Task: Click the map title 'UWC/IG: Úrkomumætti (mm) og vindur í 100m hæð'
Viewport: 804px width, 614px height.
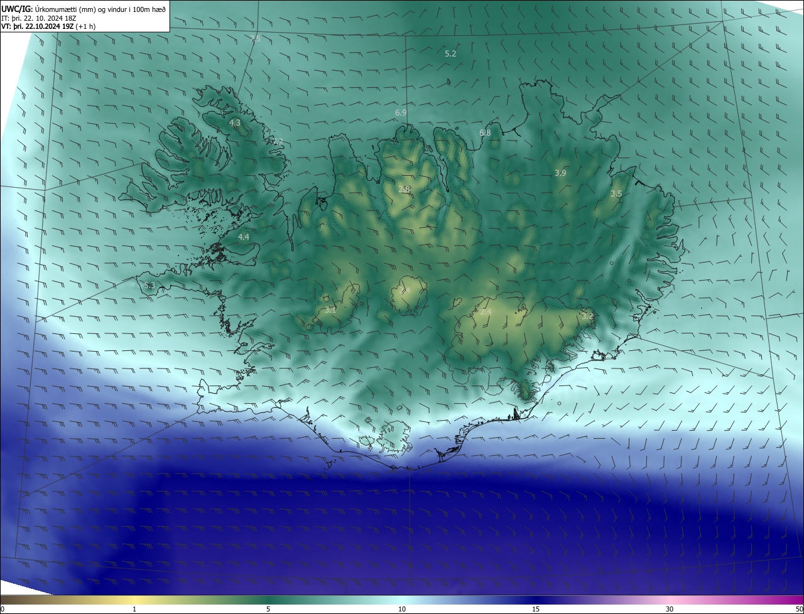Action: click(x=84, y=8)
